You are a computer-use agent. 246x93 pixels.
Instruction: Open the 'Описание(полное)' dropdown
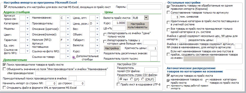click(x=68, y=35)
